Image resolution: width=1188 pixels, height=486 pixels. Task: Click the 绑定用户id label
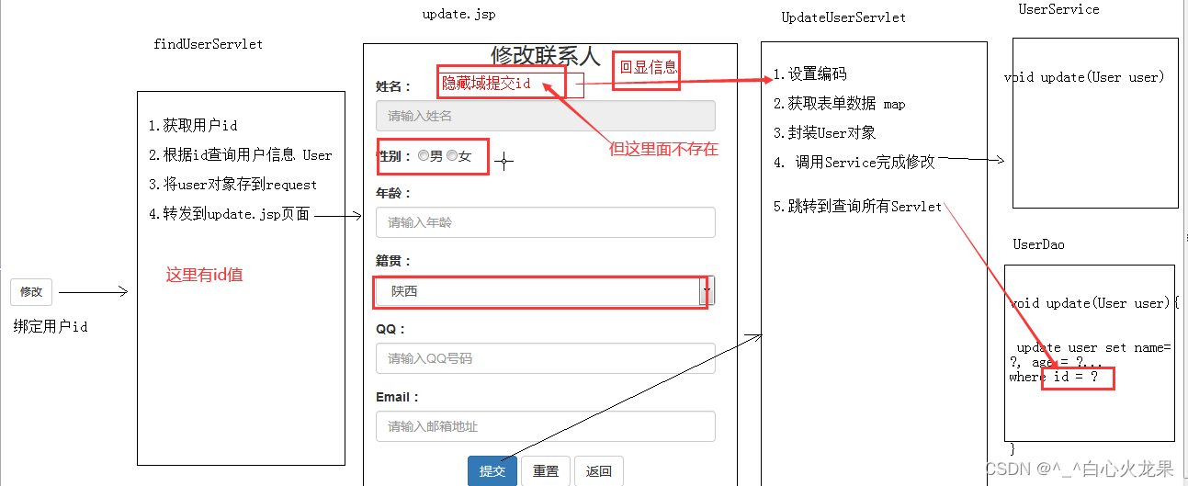(51, 326)
